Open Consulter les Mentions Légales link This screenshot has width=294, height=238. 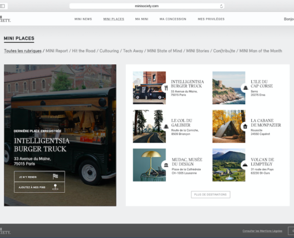(x=263, y=231)
